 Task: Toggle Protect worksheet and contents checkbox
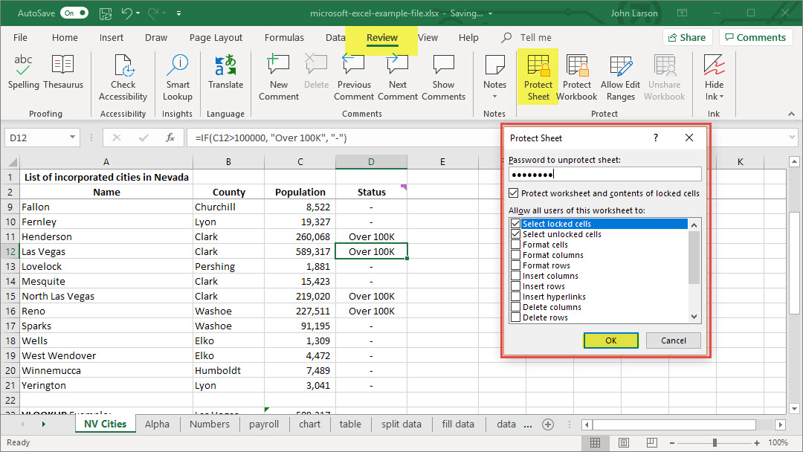tap(514, 193)
